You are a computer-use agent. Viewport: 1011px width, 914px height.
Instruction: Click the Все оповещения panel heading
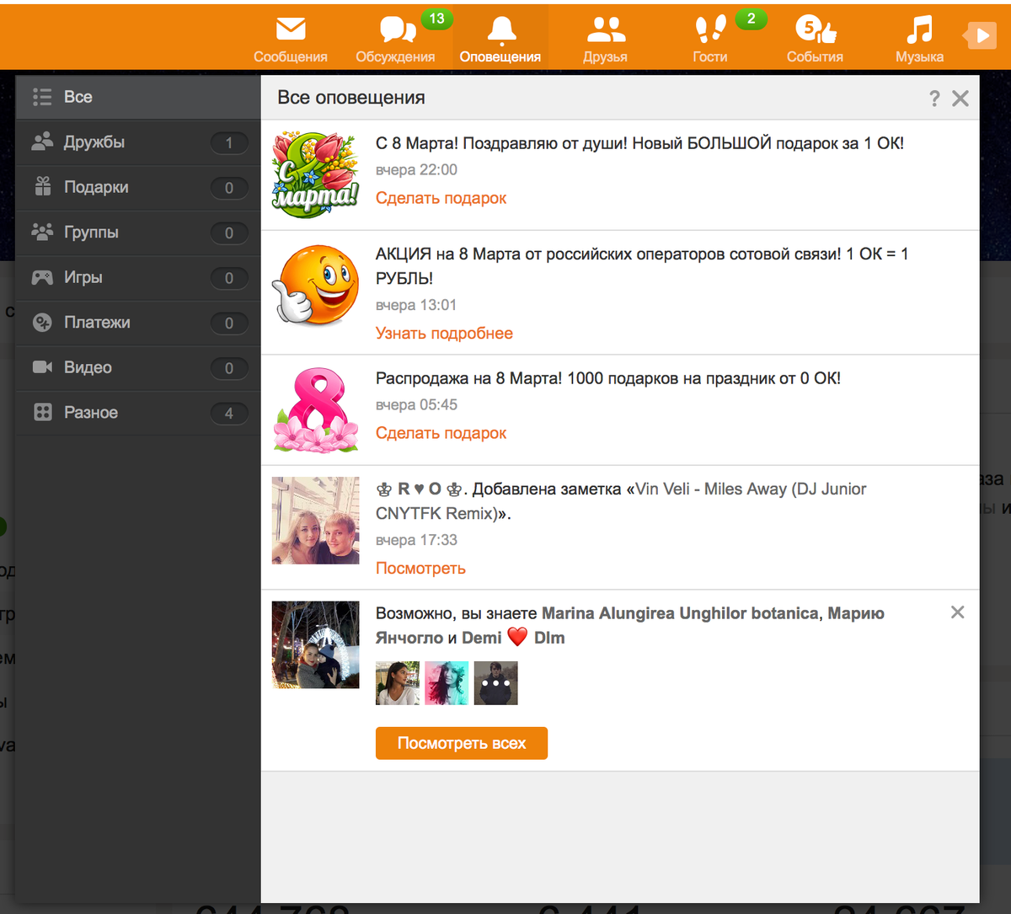[x=351, y=98]
